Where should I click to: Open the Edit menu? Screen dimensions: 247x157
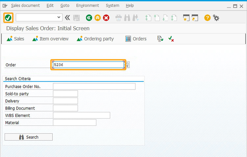click(50, 6)
